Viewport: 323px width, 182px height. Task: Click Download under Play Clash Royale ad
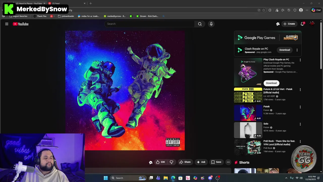coord(271,83)
